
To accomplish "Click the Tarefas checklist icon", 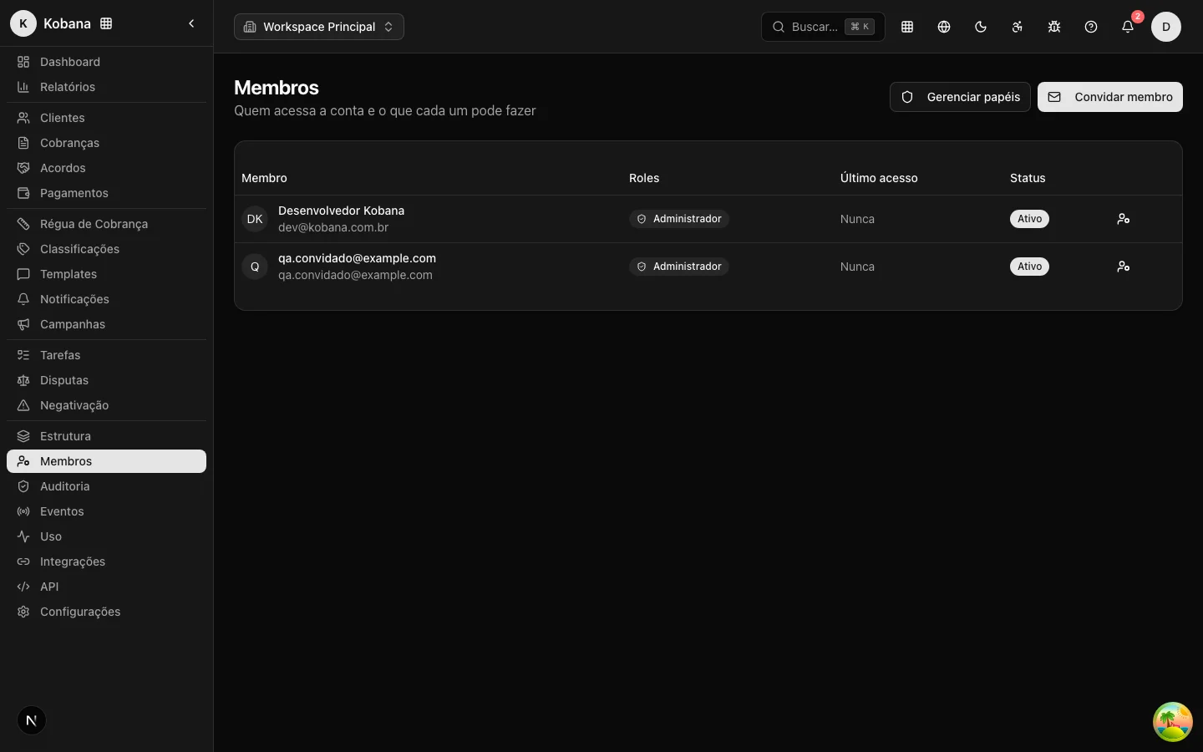I will (23, 355).
